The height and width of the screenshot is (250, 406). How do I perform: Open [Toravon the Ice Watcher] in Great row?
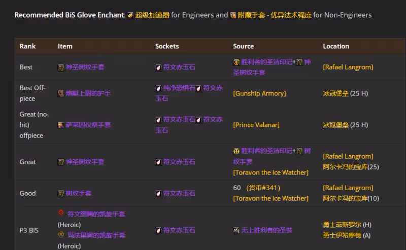pyautogui.click(x=271, y=172)
